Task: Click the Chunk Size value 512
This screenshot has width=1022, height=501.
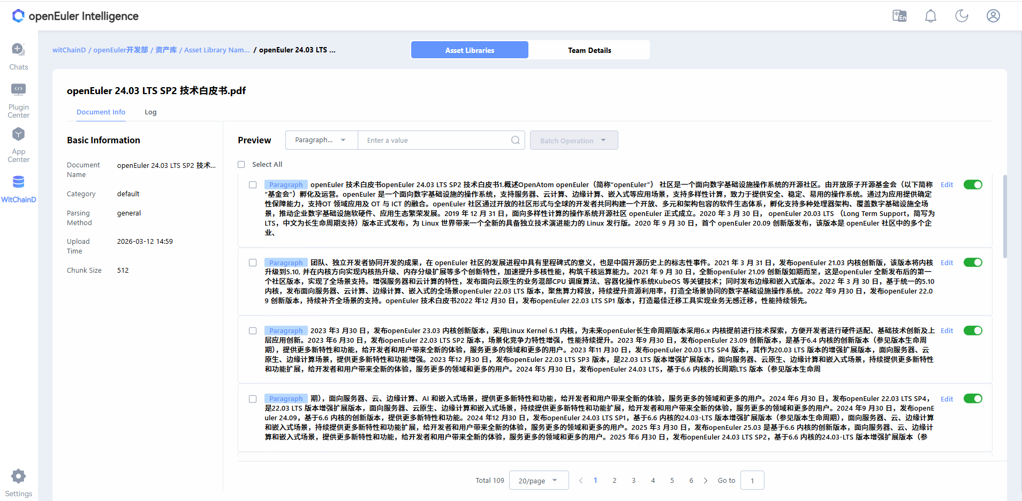Action: [123, 271]
